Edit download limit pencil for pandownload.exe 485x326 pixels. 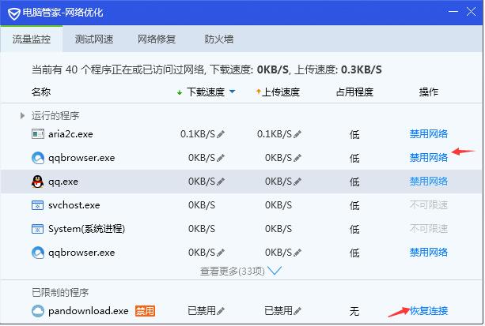[x=221, y=311]
